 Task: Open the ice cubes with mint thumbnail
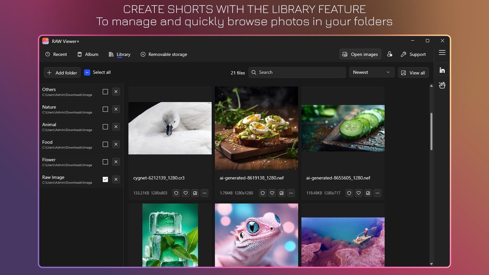[170, 235]
